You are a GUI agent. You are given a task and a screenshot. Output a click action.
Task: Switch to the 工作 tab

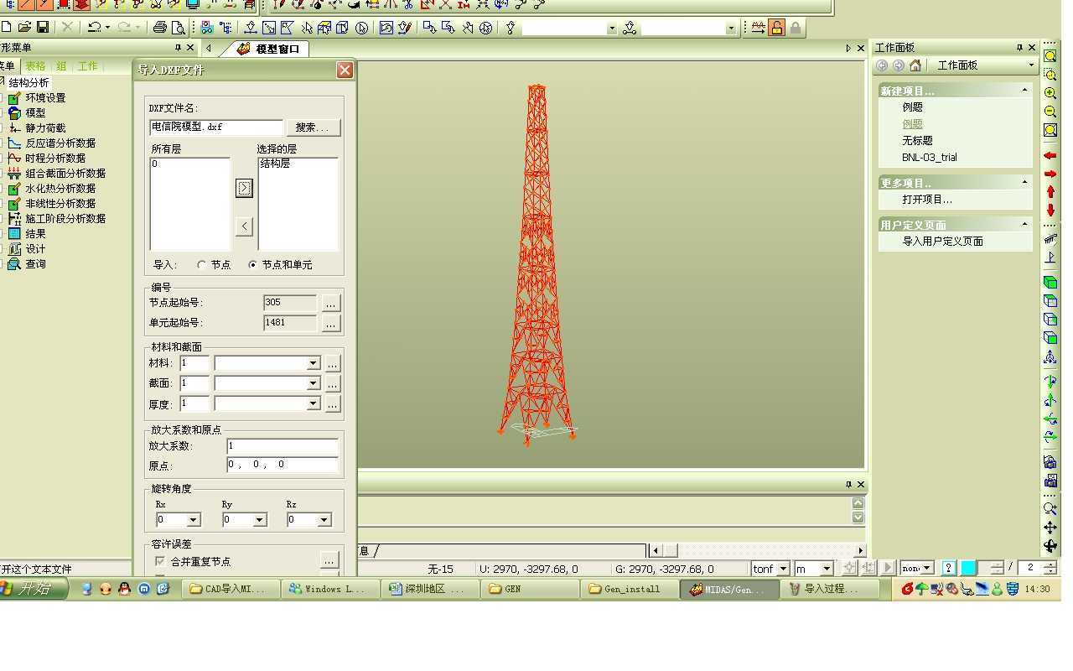(x=88, y=65)
